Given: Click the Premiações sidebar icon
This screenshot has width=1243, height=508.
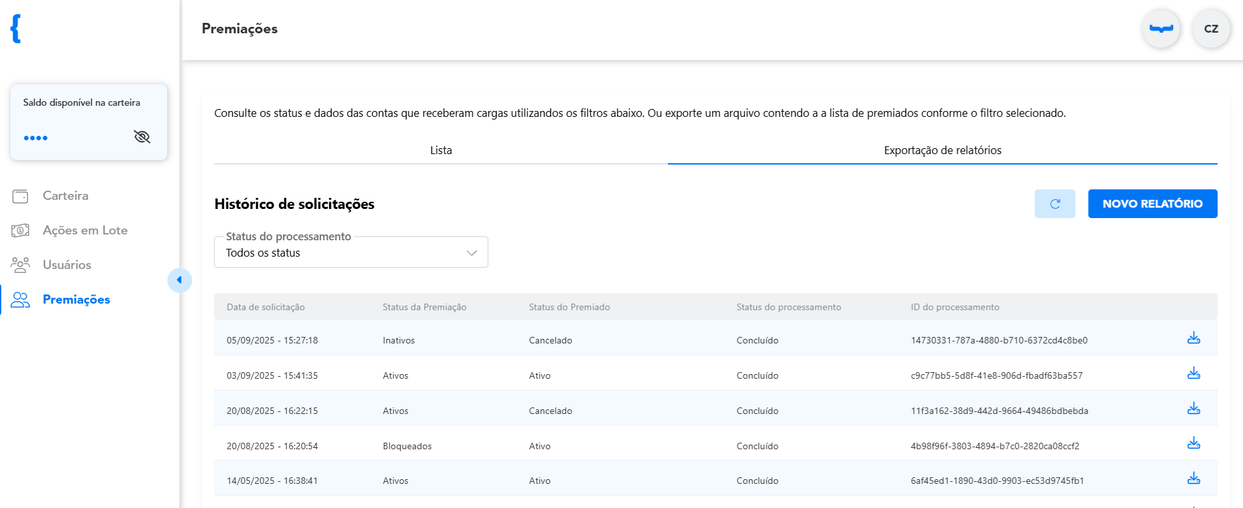Looking at the screenshot, I should click(20, 300).
